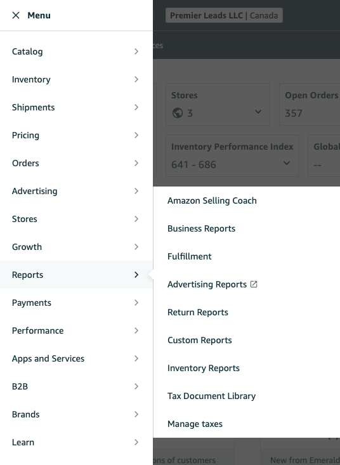This screenshot has height=465, width=340.
Task: Expand the Inventory chevron arrow
Action: 136,79
